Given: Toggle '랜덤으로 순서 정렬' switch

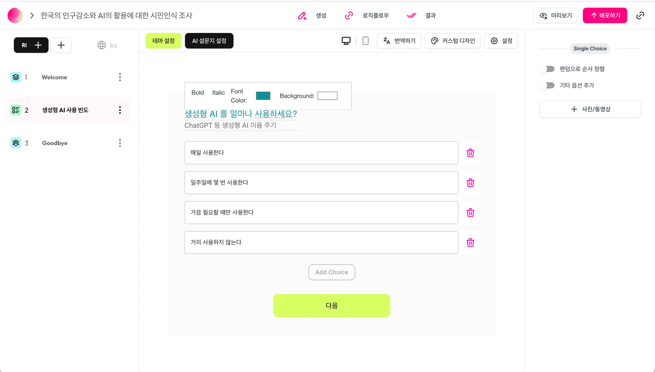Looking at the screenshot, I should point(548,69).
